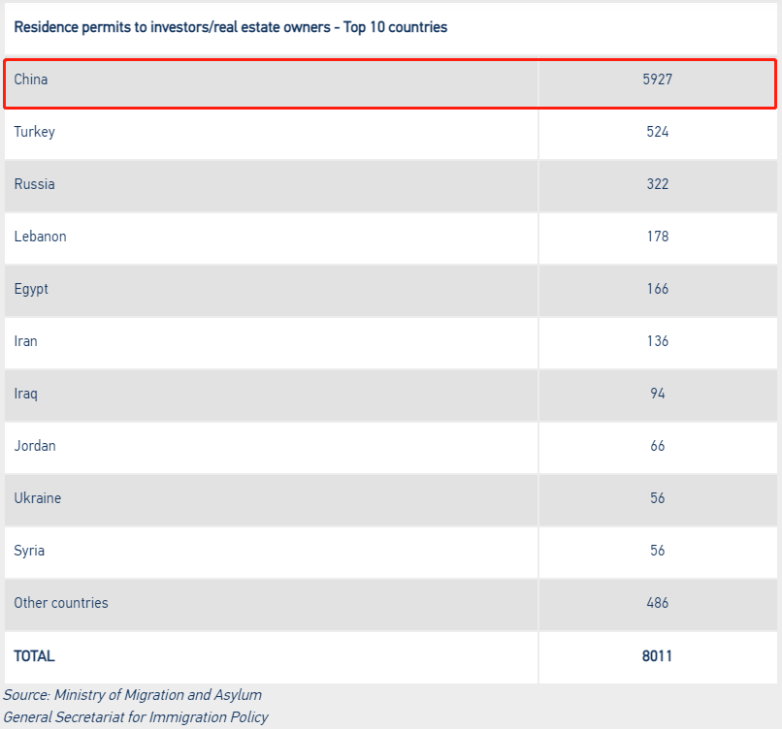Click the Other countries row label
This screenshot has width=782, height=729.
tap(61, 602)
